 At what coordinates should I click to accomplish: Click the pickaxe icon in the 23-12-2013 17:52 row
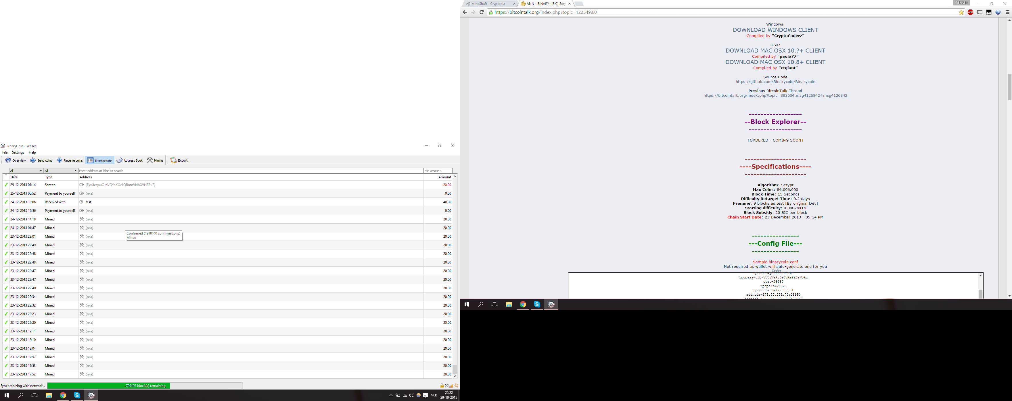[82, 374]
